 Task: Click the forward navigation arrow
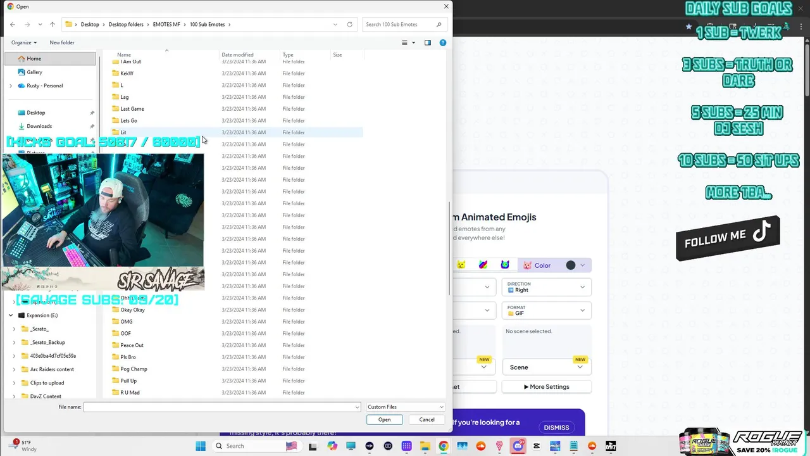(27, 25)
